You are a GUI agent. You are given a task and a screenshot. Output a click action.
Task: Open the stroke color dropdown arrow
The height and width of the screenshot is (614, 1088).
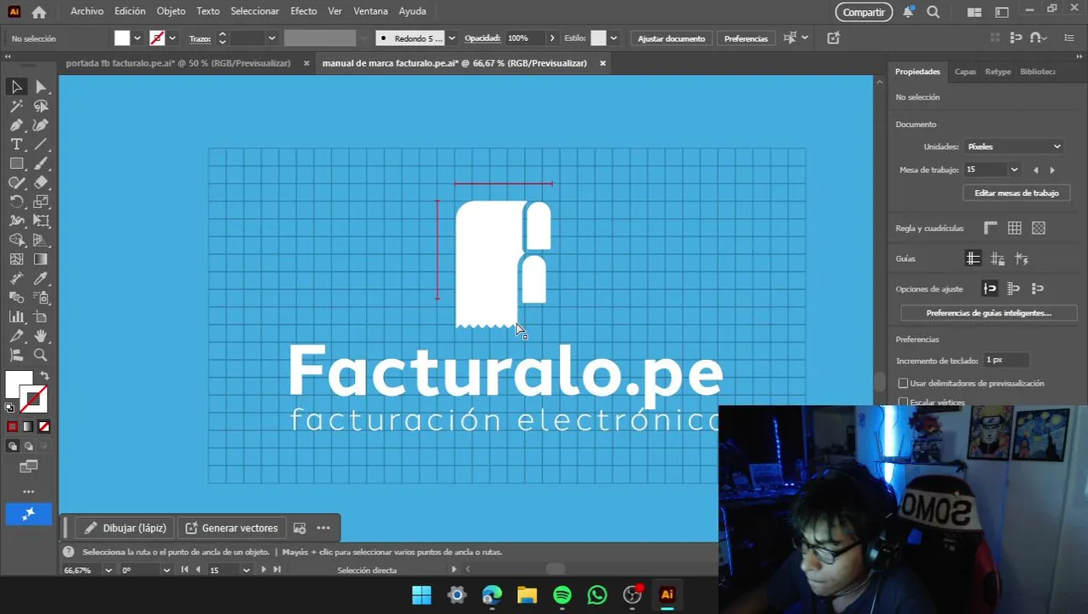[x=172, y=38]
